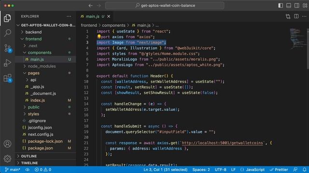Select the main.js editor tab
The width and height of the screenshot is (309, 173).
point(95,16)
